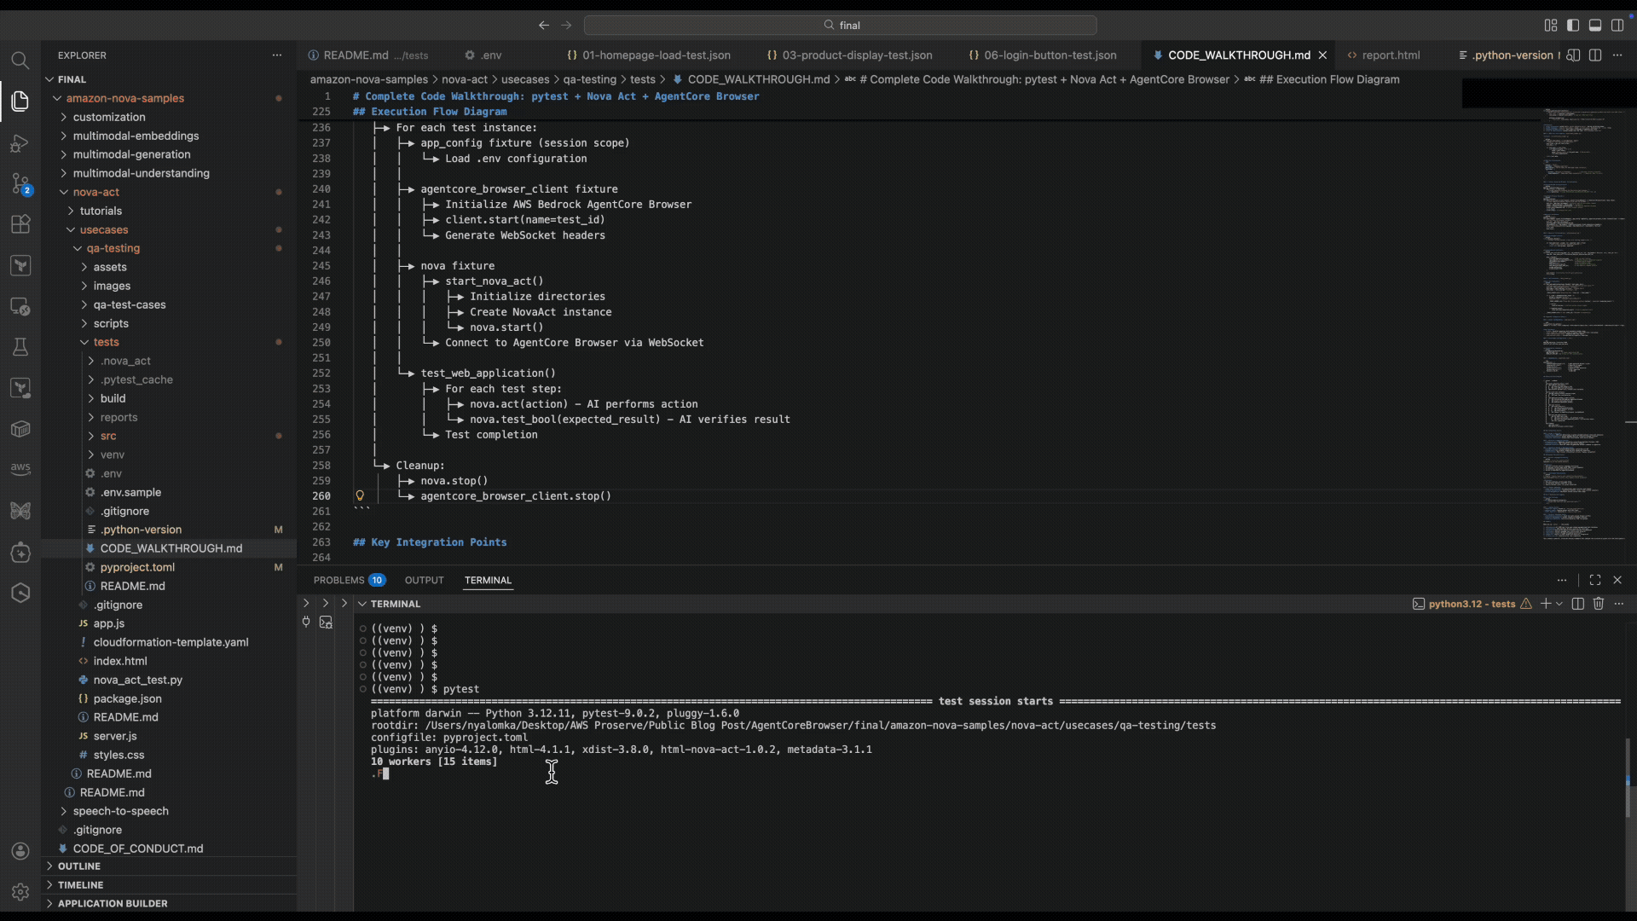Click lightbulb code action on line 260
The width and height of the screenshot is (1637, 921).
point(360,496)
